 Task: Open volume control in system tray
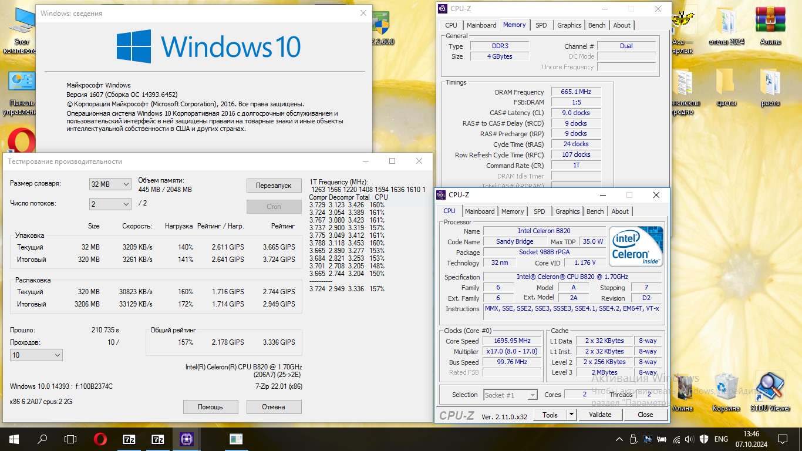690,439
